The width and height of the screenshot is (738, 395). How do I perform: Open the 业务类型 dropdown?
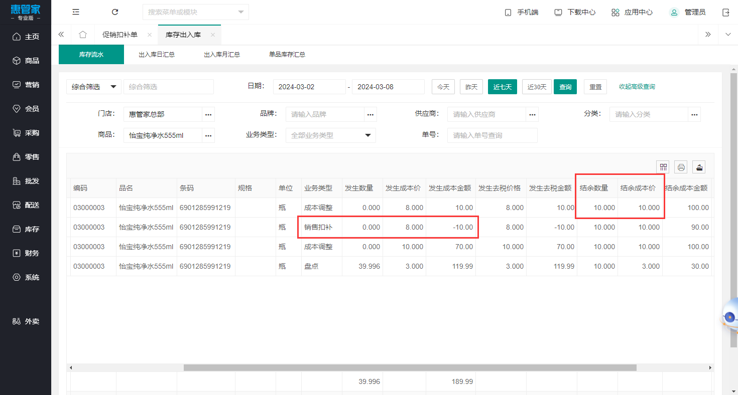click(330, 135)
